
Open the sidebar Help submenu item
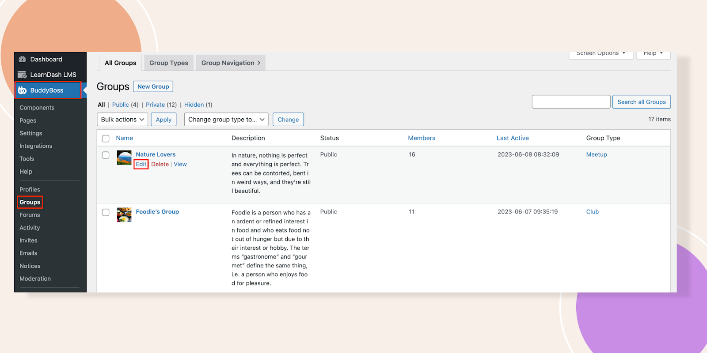click(26, 172)
